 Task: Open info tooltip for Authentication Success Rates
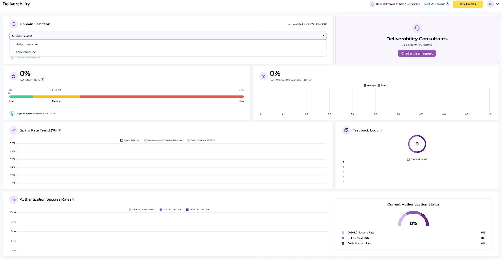click(74, 199)
